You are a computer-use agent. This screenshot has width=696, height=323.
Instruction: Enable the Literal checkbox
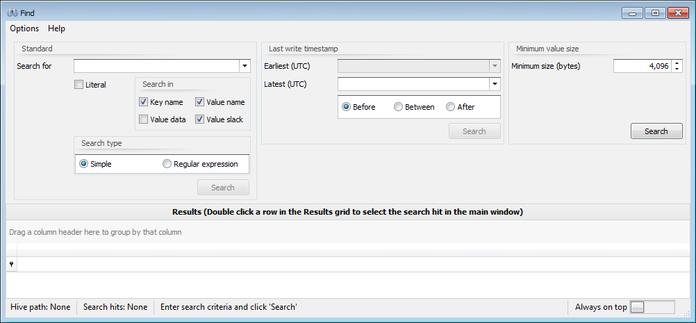tap(78, 85)
